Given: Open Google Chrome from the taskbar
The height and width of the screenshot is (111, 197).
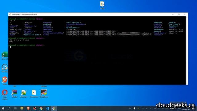Looking at the screenshot, I should (x=41, y=108).
